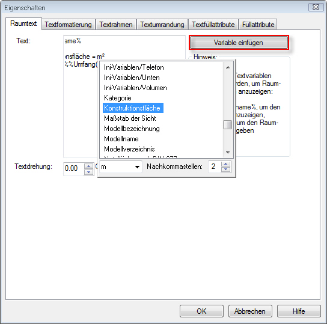Select the Textfüllattribute tab
The height and width of the screenshot is (324, 327).
pos(213,25)
